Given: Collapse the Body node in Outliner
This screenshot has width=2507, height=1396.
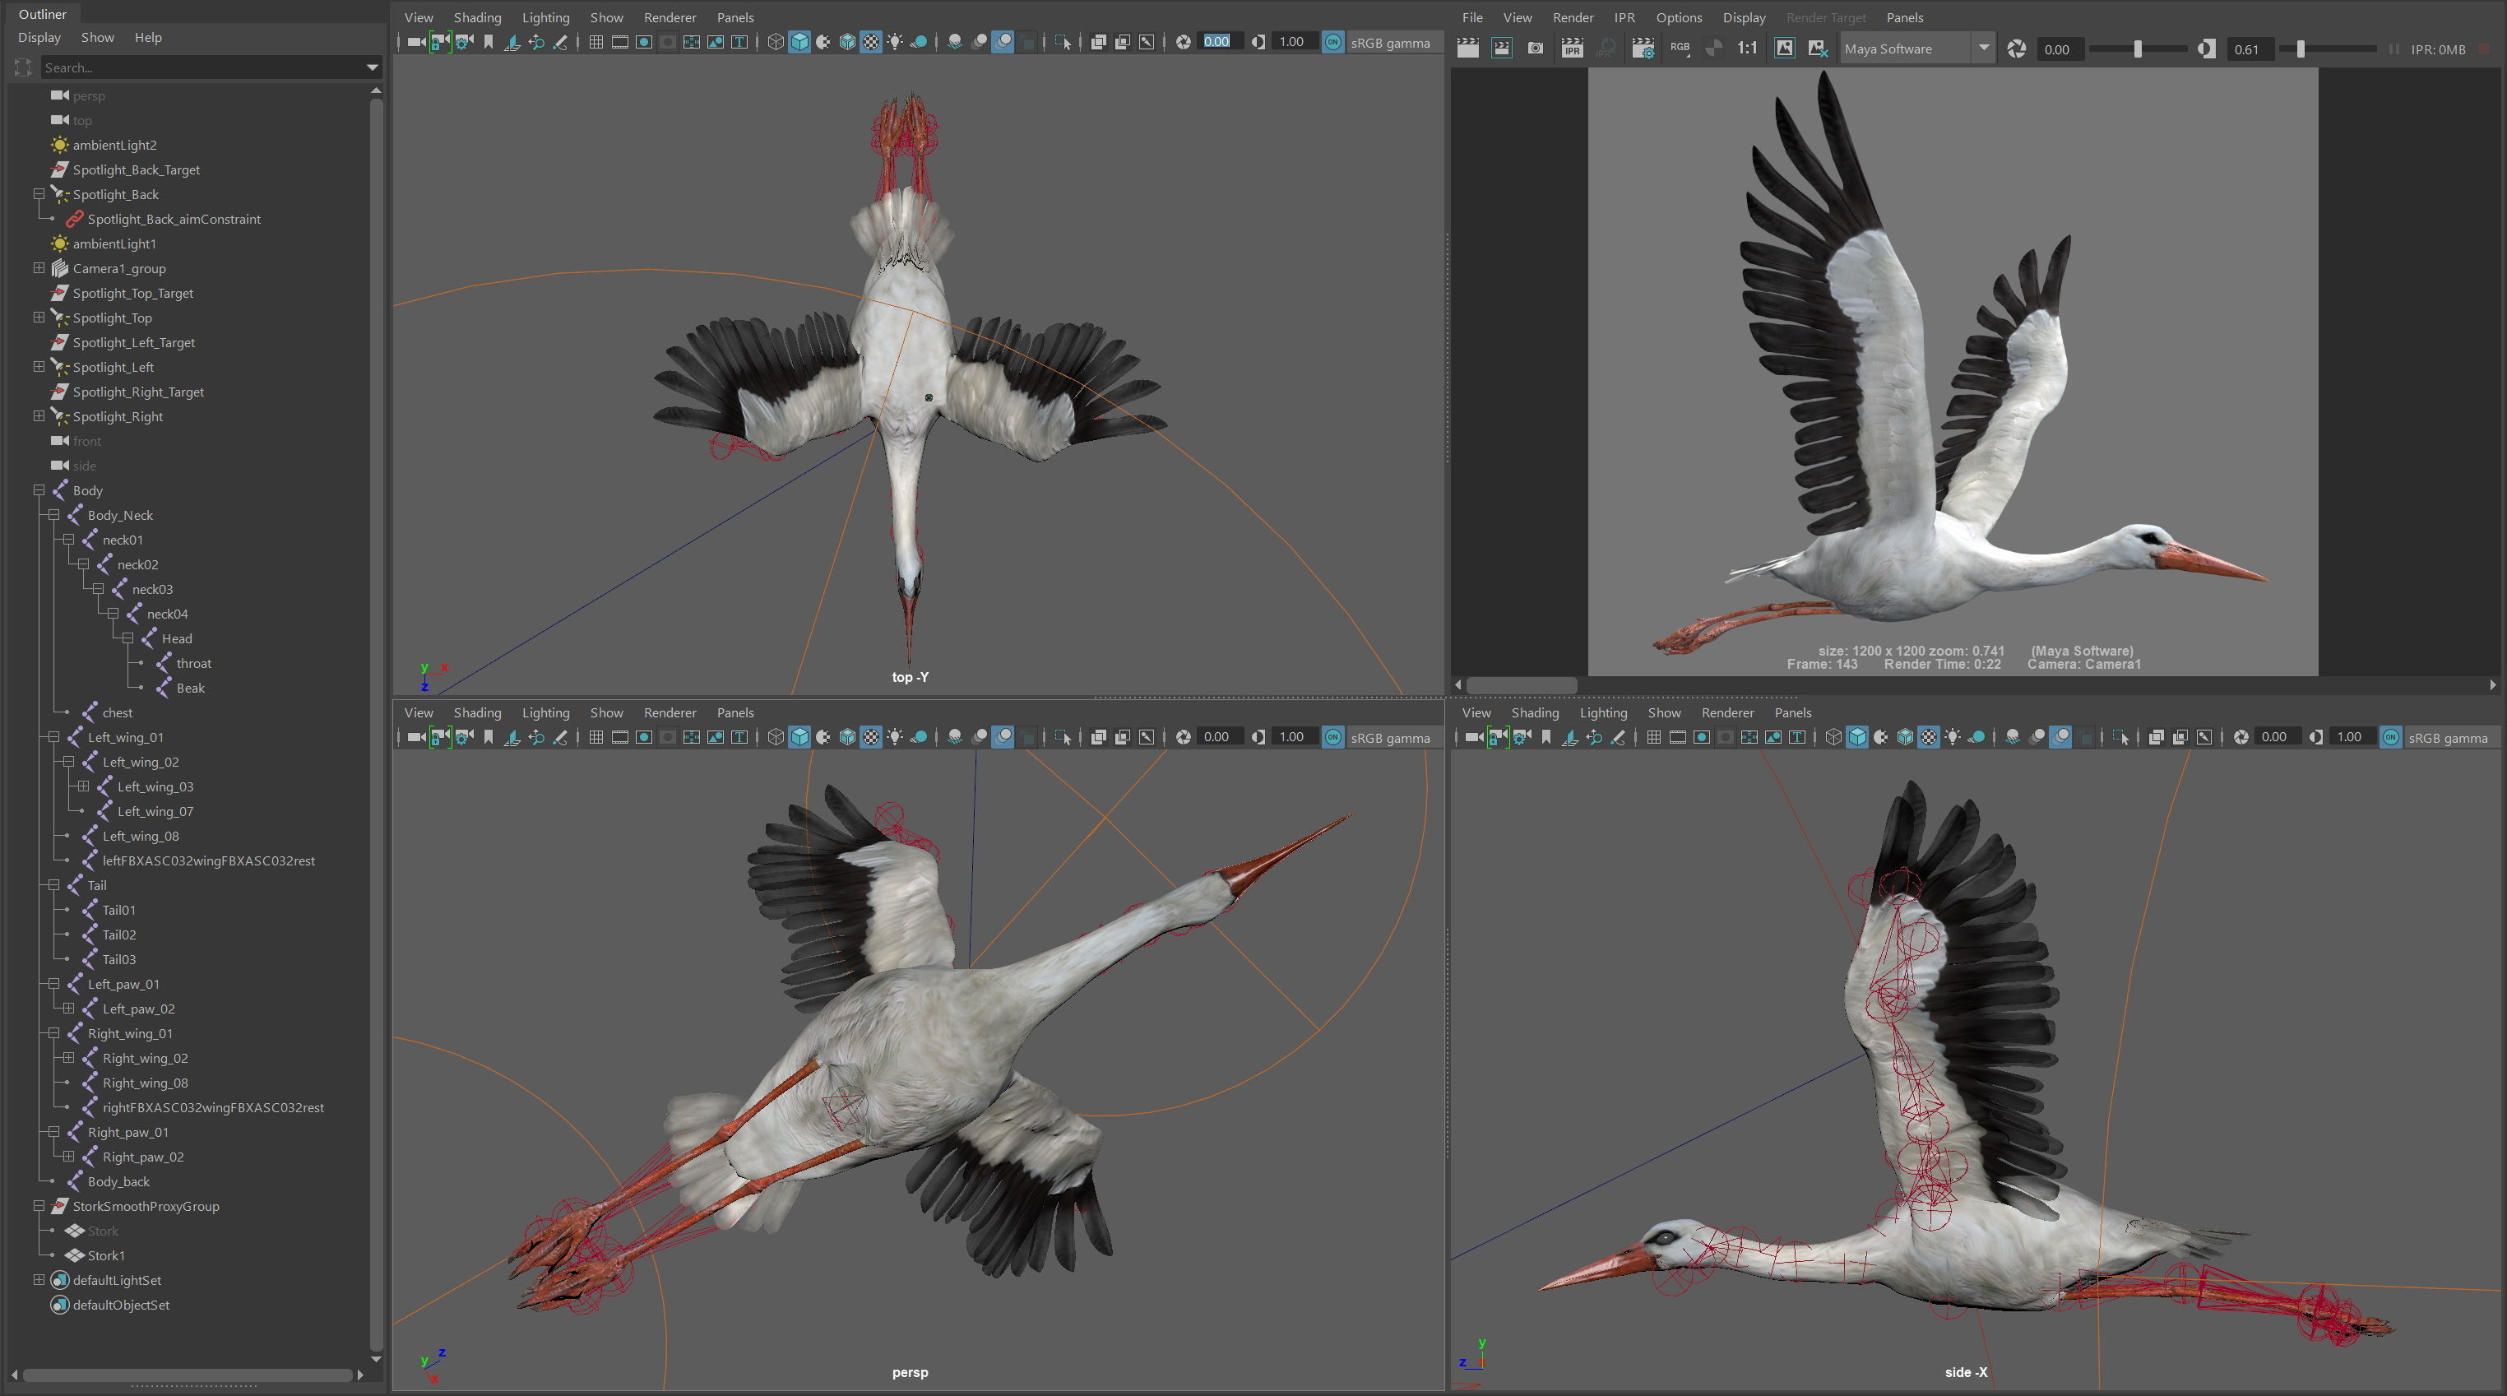Looking at the screenshot, I should click(39, 490).
